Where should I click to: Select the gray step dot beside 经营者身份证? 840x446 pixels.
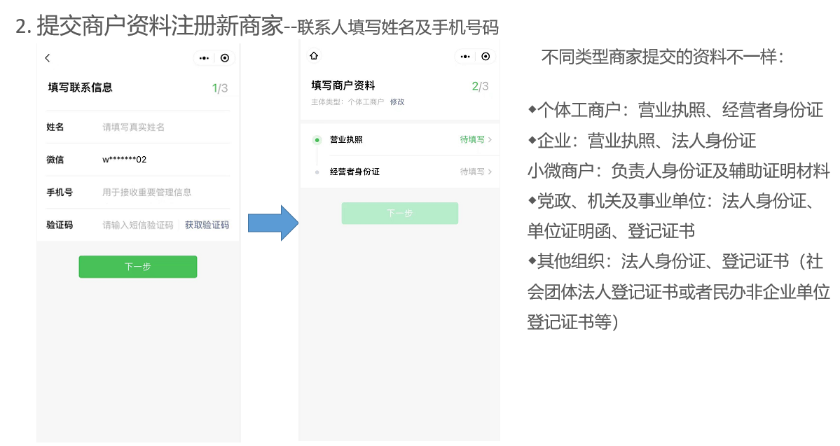pyautogui.click(x=317, y=172)
